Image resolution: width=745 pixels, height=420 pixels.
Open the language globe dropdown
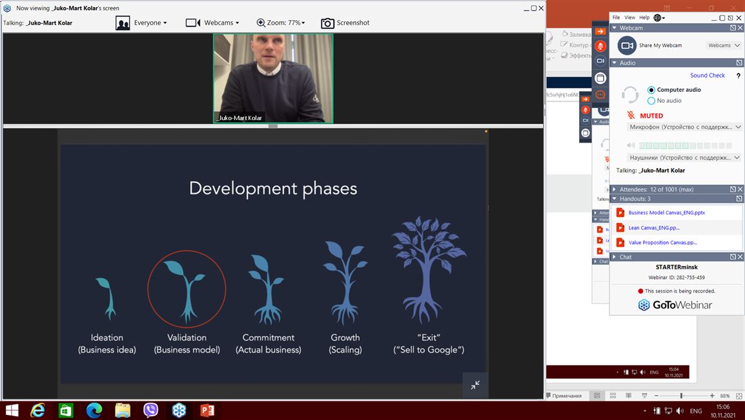[x=659, y=17]
